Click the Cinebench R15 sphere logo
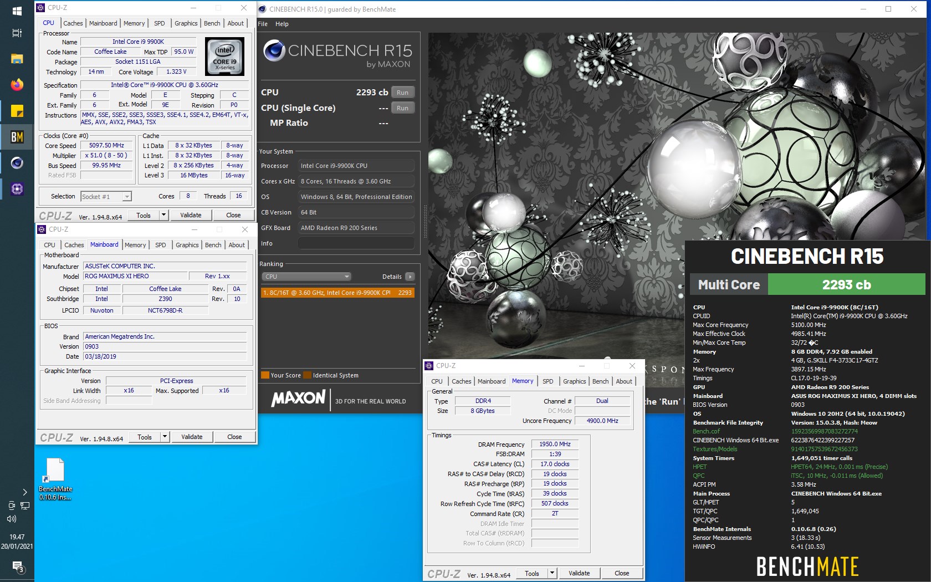Viewport: 931px width, 582px height. [x=274, y=50]
